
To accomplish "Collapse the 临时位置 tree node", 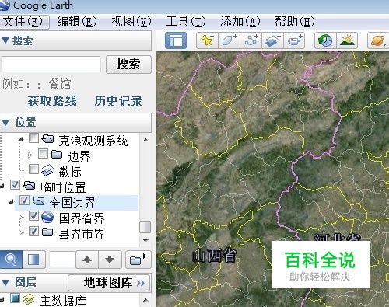I will pyautogui.click(x=2, y=186).
